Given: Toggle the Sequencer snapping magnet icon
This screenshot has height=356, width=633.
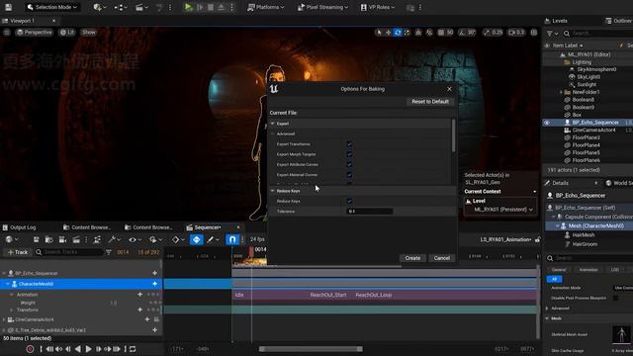Looking at the screenshot, I should [232, 239].
